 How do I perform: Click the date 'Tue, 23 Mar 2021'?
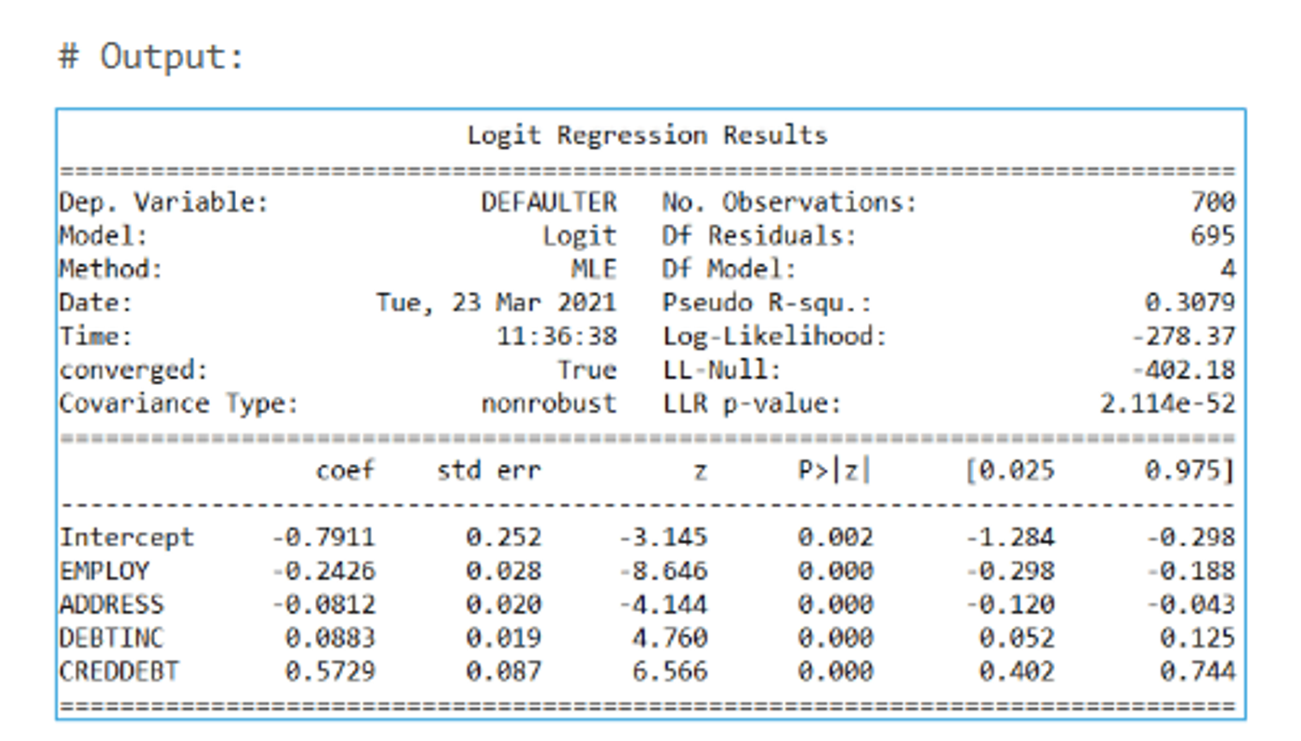click(x=495, y=302)
